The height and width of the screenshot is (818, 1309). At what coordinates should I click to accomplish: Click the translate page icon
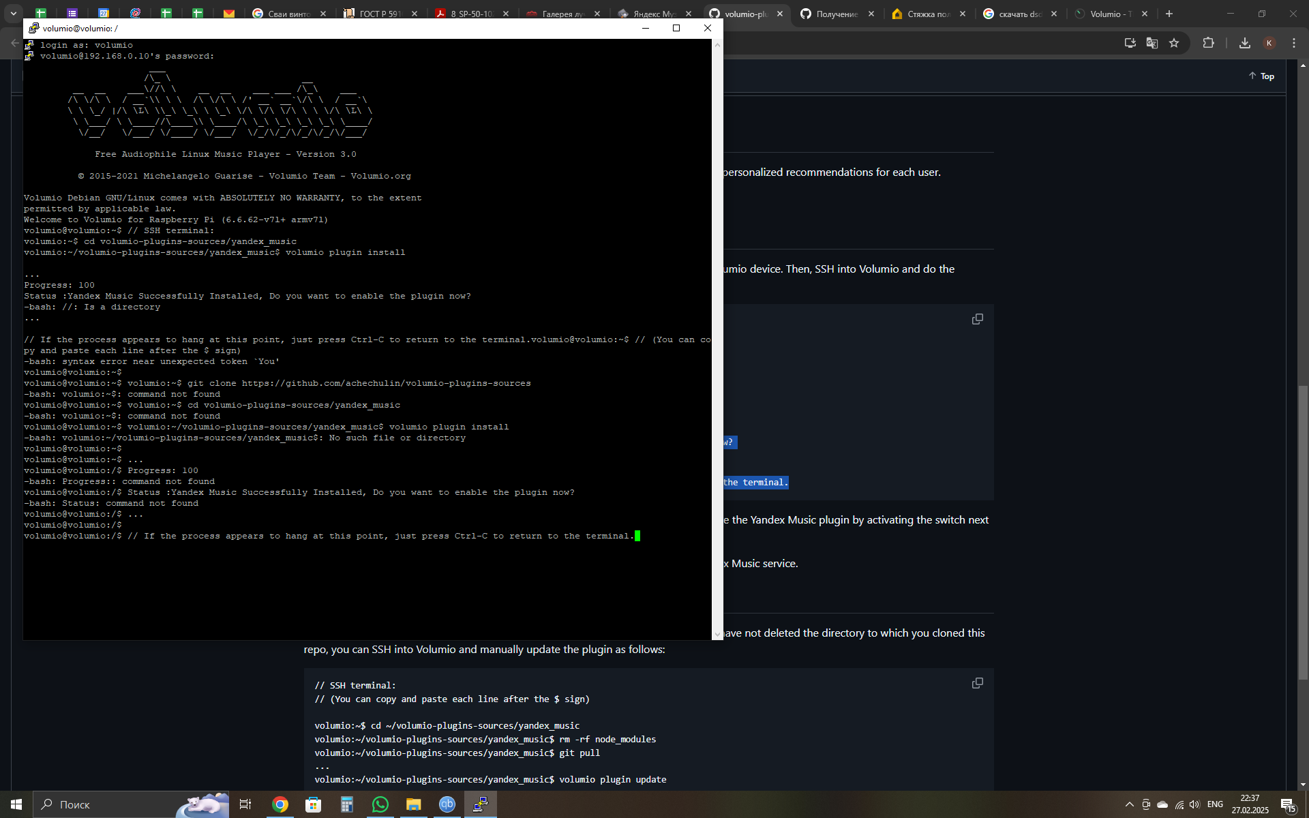click(1152, 43)
